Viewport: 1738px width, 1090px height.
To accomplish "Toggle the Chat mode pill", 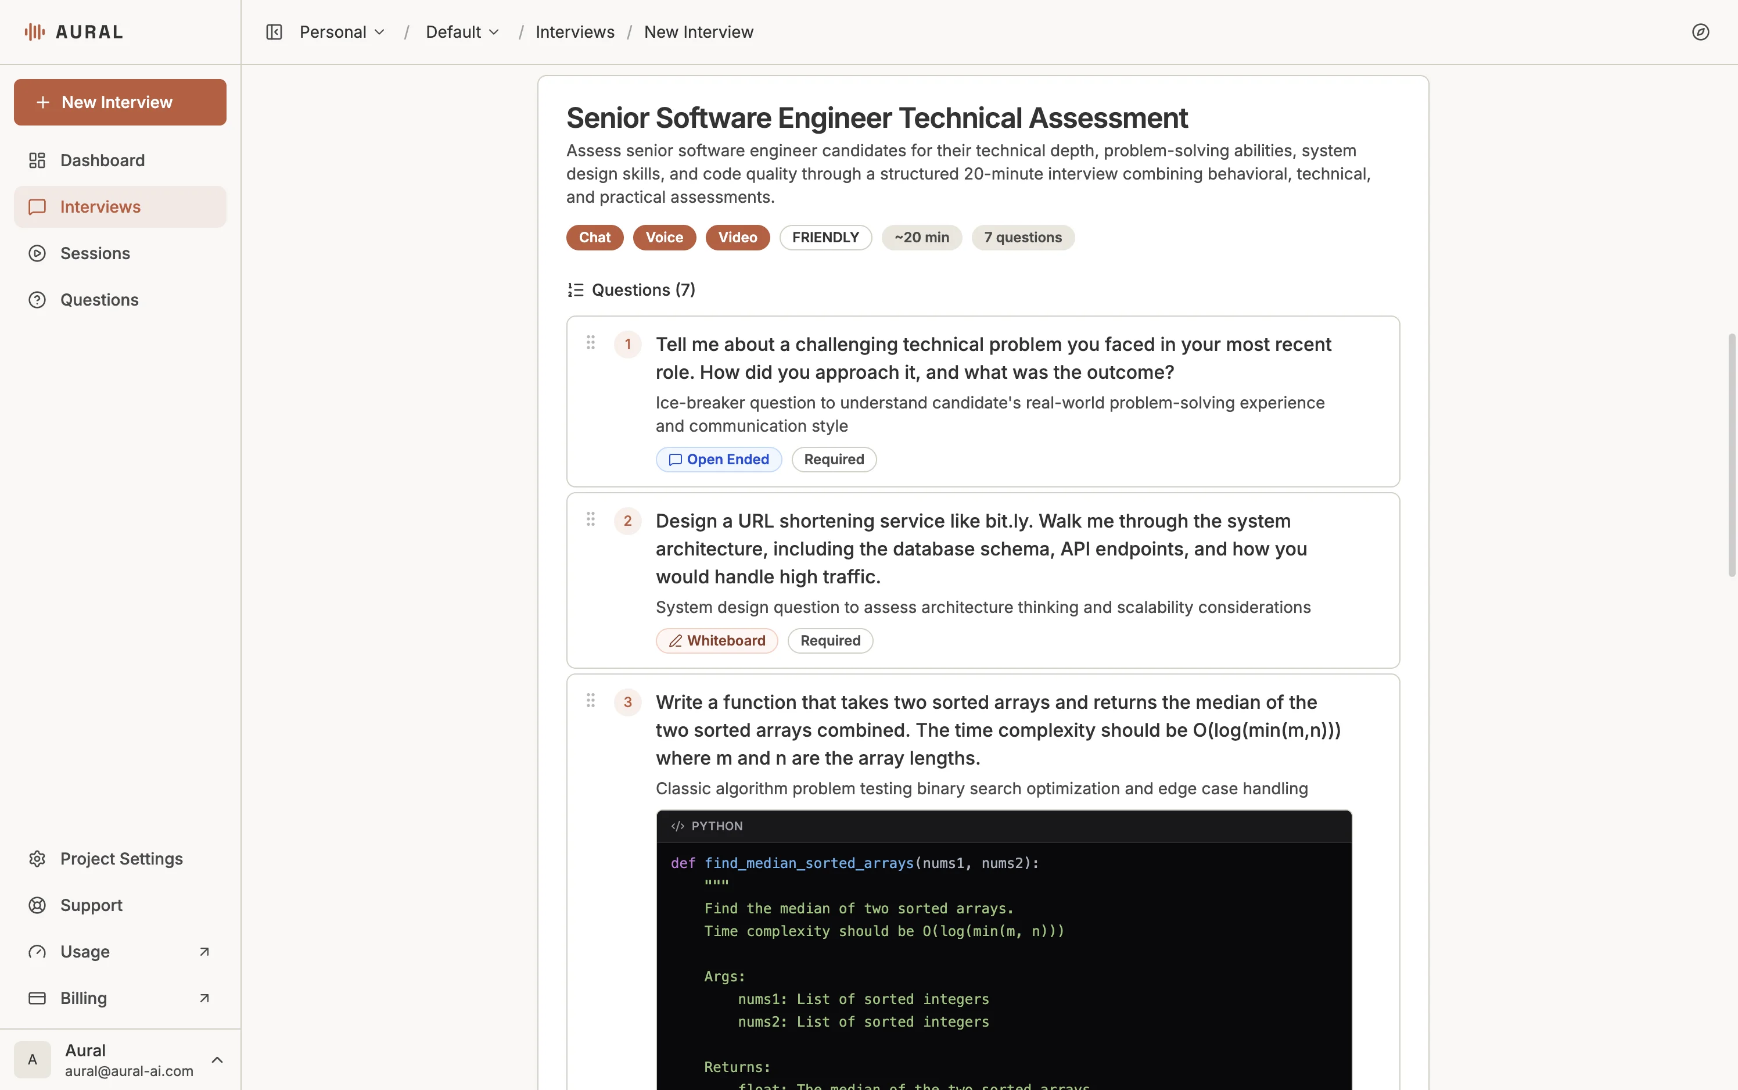I will tap(594, 237).
